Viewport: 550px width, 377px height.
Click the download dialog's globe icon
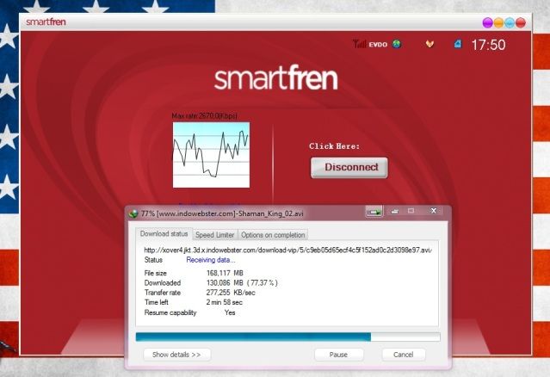pos(133,213)
